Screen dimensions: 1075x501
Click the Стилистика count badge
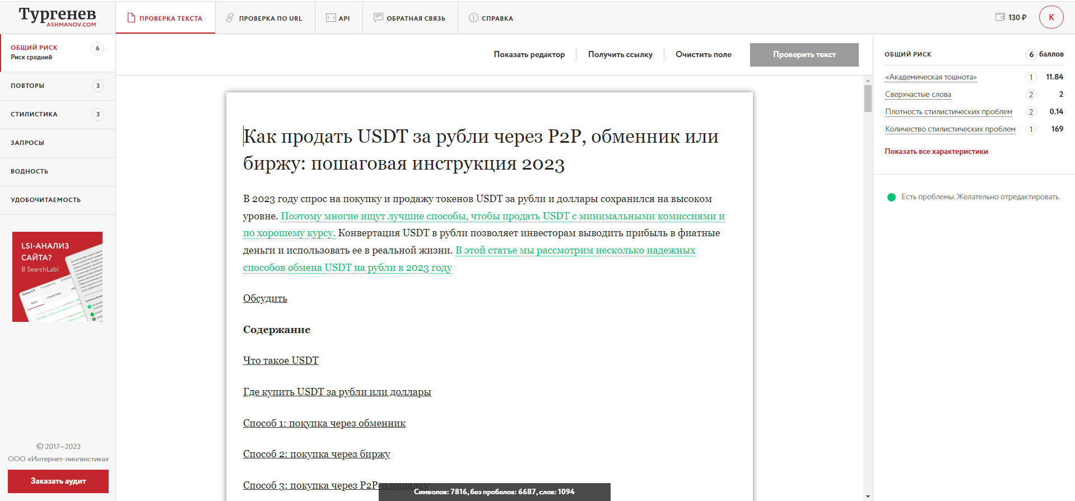pyautogui.click(x=98, y=114)
